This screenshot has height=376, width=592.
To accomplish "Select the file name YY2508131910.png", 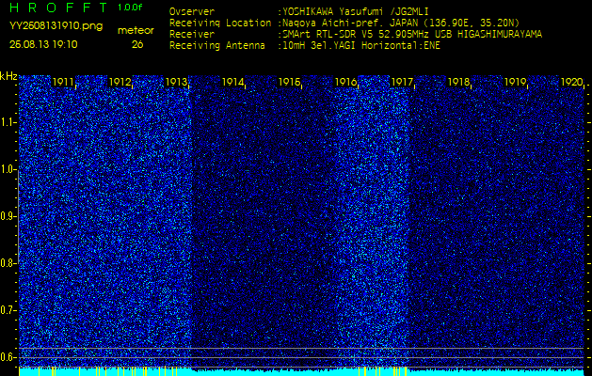I will (x=56, y=26).
